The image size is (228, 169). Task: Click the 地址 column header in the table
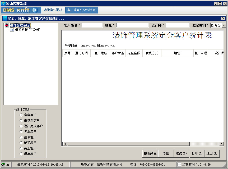177,53
